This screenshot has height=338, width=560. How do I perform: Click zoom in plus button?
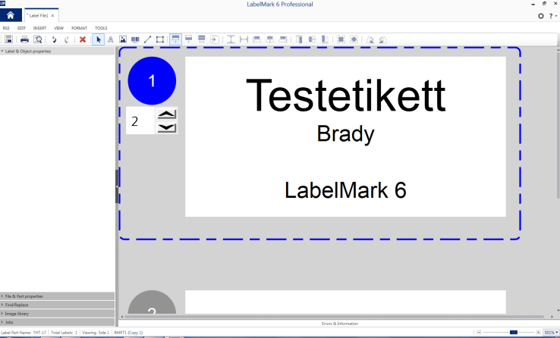538,332
